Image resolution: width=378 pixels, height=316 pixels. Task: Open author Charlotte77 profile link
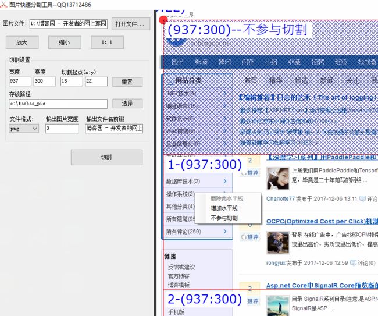click(280, 199)
